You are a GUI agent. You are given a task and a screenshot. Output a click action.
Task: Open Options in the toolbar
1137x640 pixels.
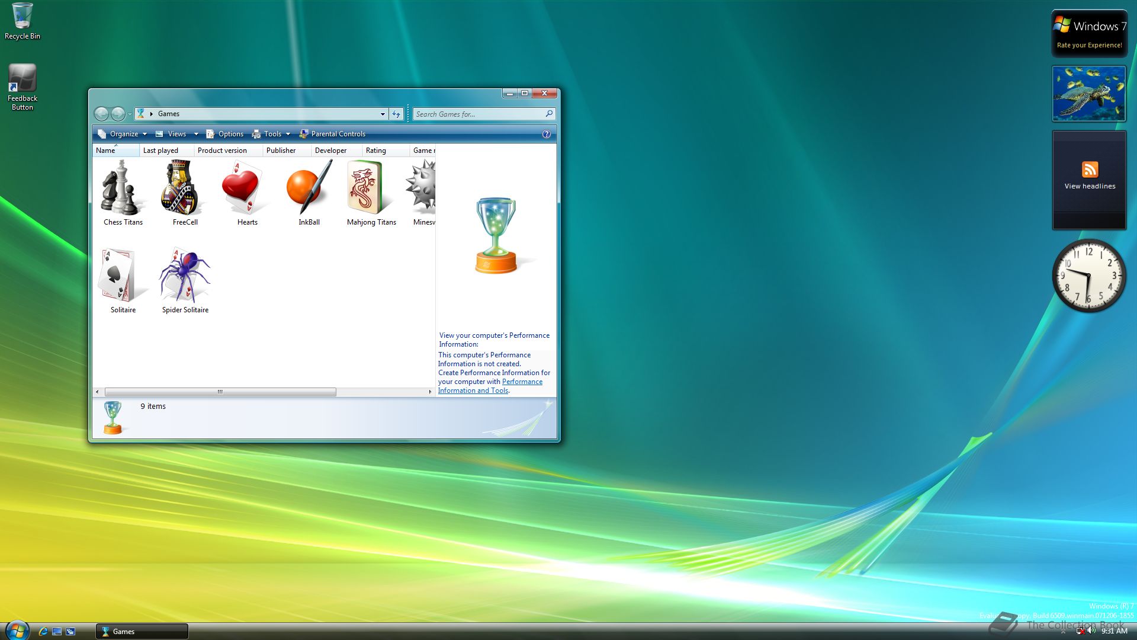coord(224,134)
